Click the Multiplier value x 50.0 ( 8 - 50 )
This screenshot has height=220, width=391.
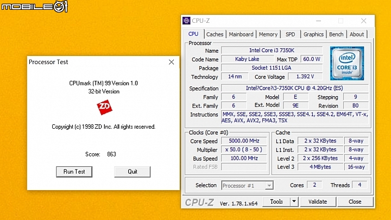click(244, 150)
